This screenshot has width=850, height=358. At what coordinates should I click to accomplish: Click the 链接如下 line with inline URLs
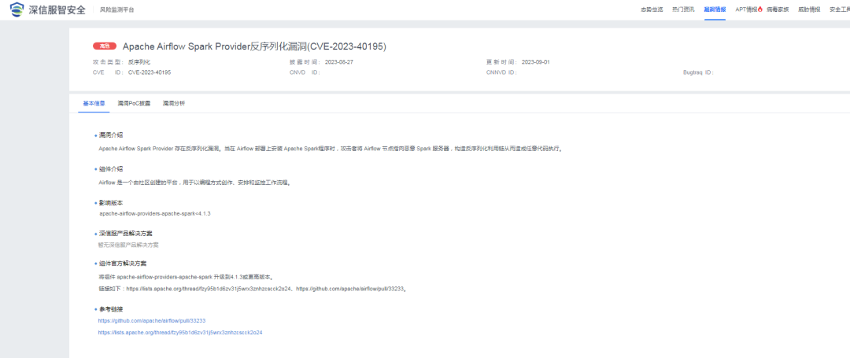(253, 289)
